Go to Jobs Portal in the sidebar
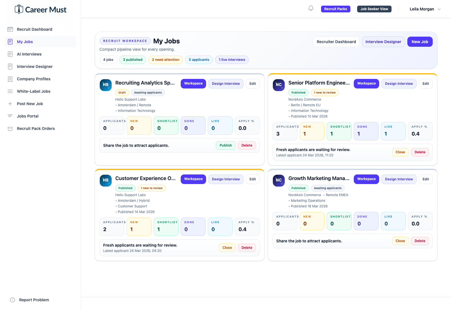Screen dimensions: 451x310 pyautogui.click(x=28, y=116)
